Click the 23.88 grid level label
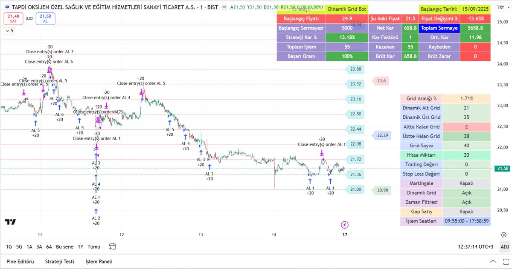 point(356,69)
